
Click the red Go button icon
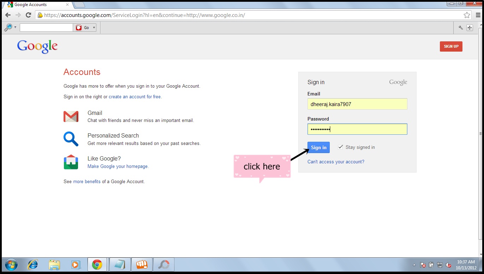[x=79, y=27]
